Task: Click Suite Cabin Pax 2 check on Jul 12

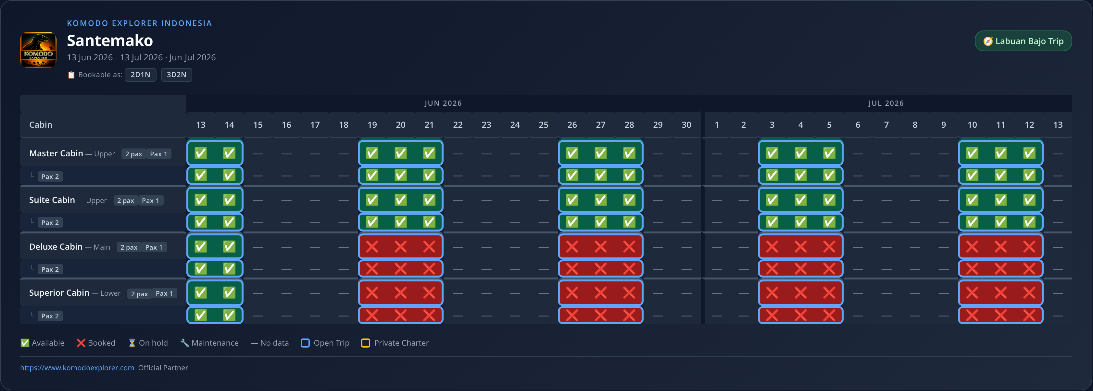Action: [1029, 222]
